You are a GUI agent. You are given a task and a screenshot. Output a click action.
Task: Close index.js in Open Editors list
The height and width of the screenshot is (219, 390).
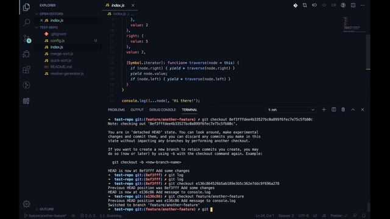41,20
